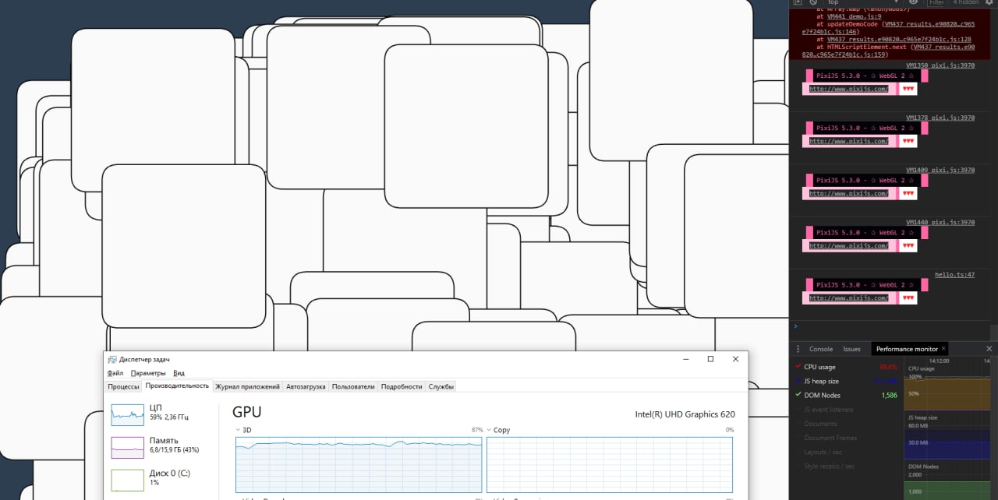Clear the console with the ban icon
The image size is (998, 500).
click(x=813, y=2)
